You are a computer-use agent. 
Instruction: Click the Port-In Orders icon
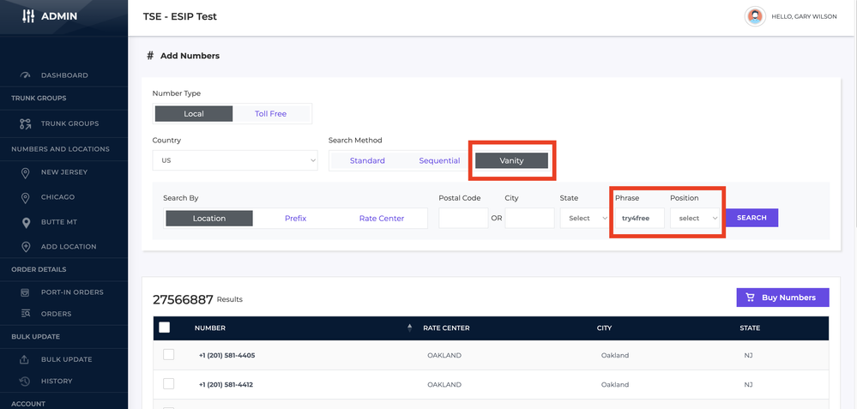tap(25, 292)
